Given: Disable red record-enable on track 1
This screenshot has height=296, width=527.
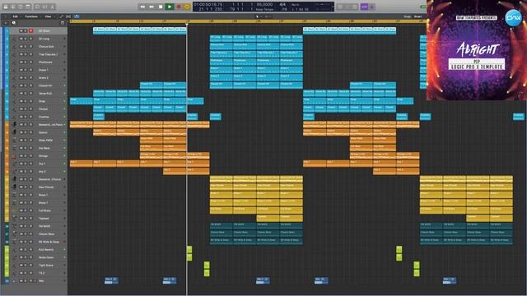Looking at the screenshot, I should 31,31.
